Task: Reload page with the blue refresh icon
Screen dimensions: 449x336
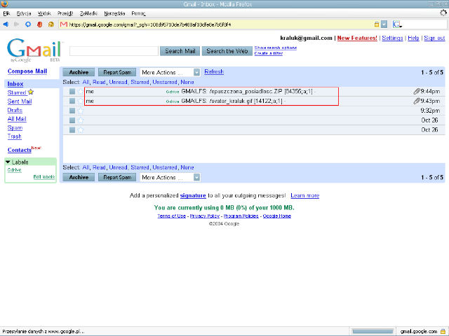Action: point(28,24)
